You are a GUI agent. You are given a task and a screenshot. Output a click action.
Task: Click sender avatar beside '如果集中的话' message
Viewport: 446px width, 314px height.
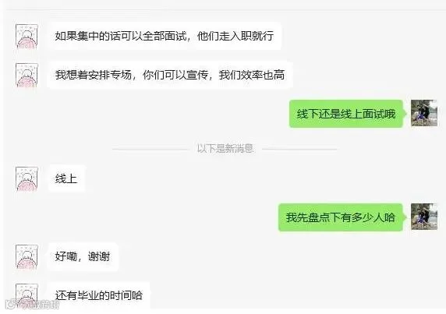[x=27, y=37]
